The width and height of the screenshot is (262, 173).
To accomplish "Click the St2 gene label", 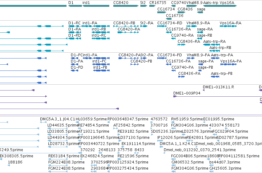I will (143, 3).
